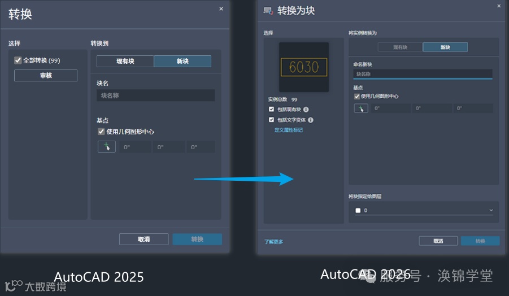This screenshot has width=509, height=296.
Task: Select 现有块 tab in 2025 转换 dialog
Action: 125,62
